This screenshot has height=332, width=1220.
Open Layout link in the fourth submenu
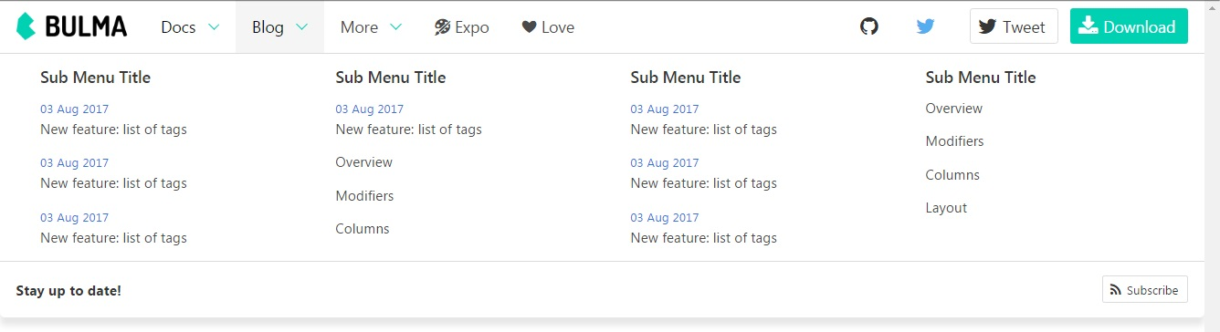click(x=946, y=208)
